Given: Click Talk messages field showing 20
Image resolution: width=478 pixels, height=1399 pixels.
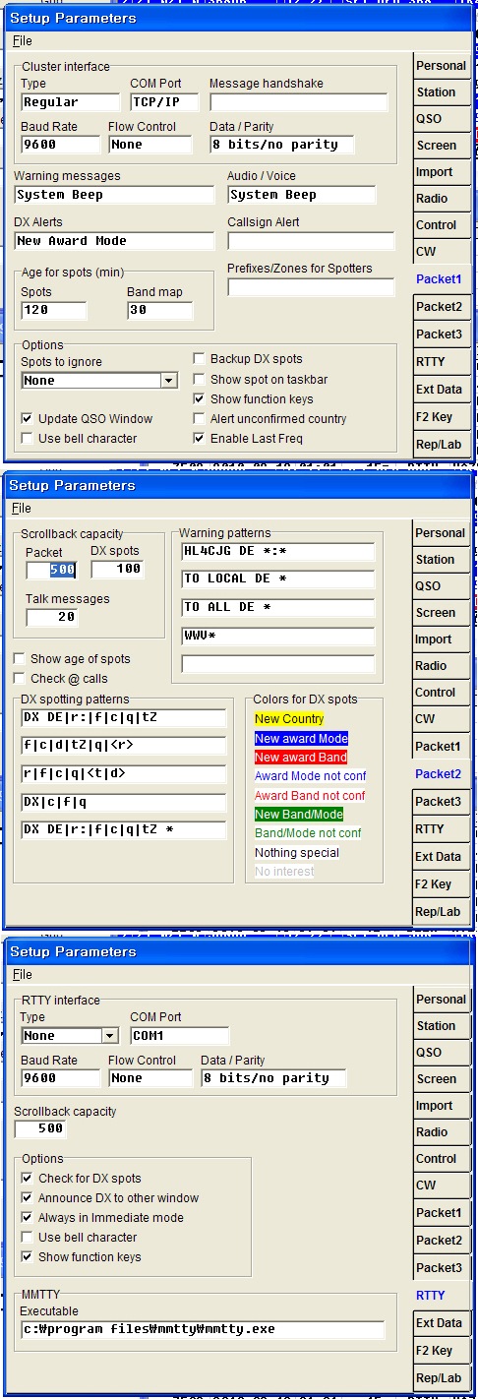Looking at the screenshot, I should point(52,618).
